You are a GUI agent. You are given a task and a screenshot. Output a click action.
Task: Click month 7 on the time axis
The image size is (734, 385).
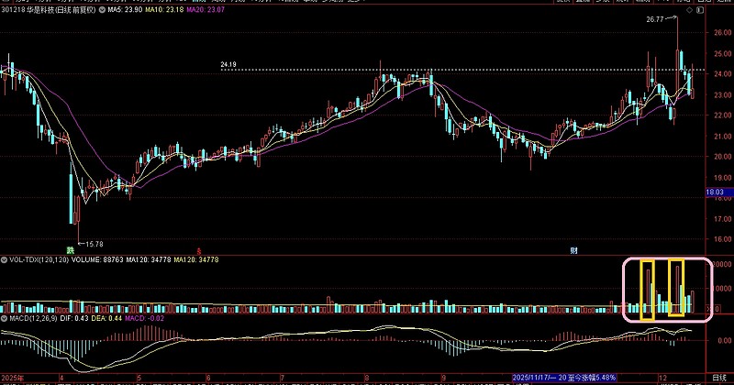[283, 378]
